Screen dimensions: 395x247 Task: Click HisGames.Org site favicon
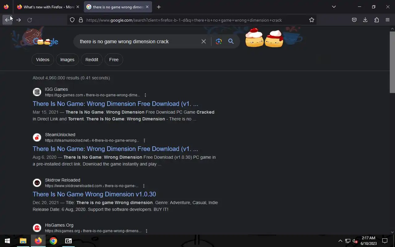(x=37, y=228)
